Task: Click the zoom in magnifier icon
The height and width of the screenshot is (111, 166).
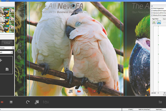Action: tap(19, 45)
